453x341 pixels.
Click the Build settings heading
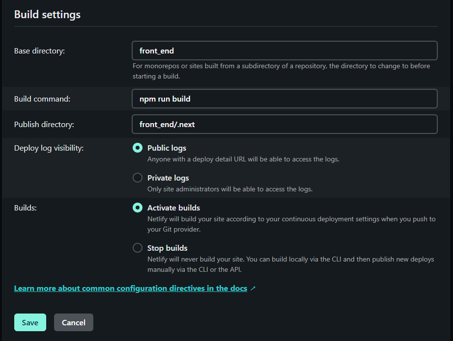47,15
